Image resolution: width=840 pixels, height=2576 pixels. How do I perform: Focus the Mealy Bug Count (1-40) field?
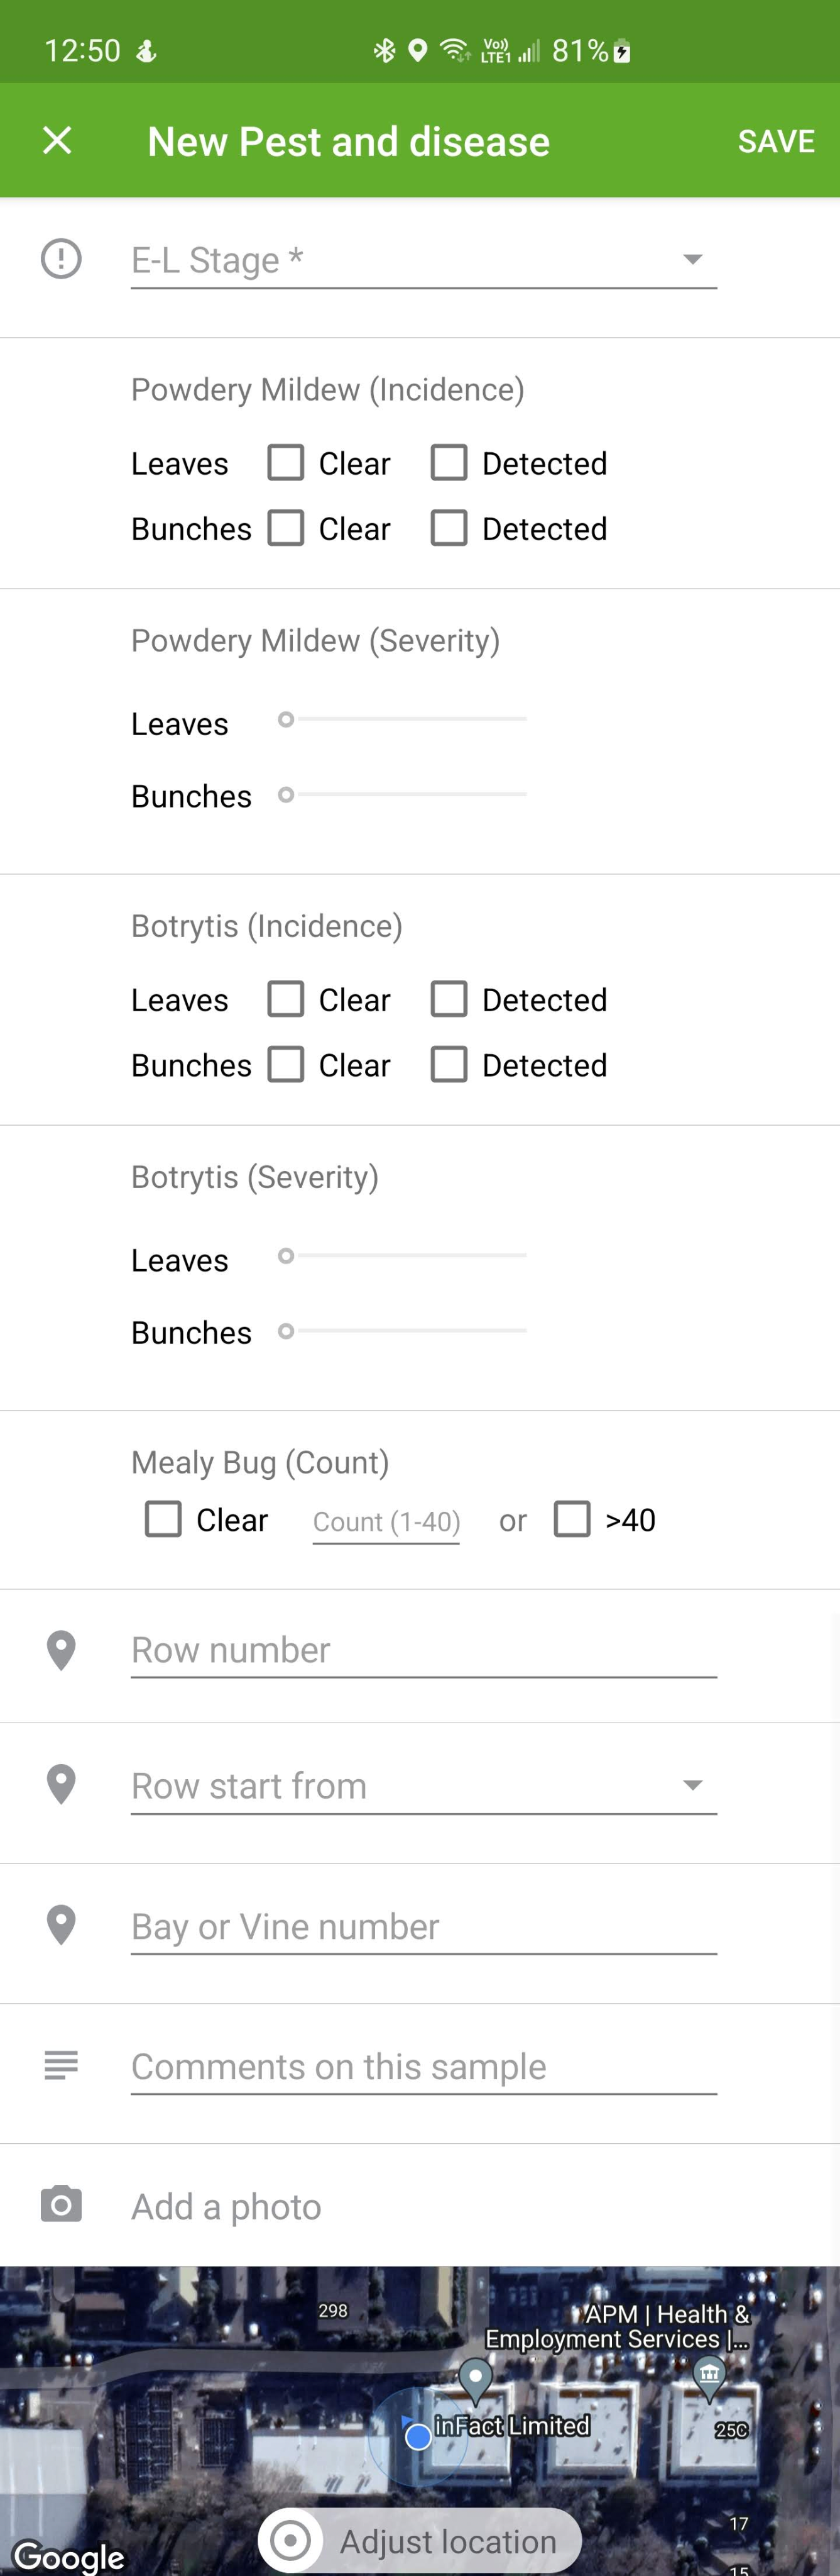(x=386, y=1521)
